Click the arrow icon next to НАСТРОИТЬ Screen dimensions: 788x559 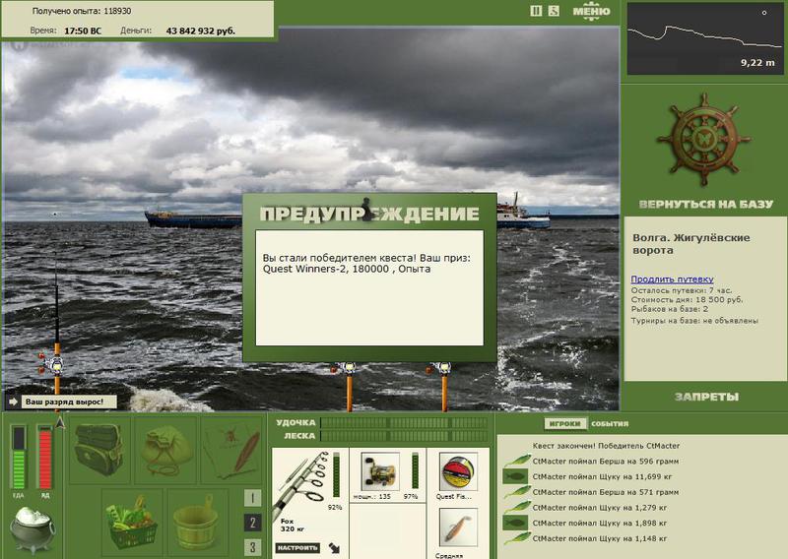tap(334, 548)
